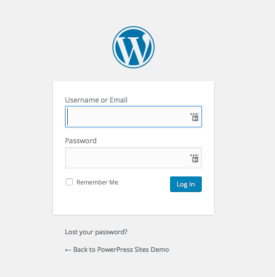Click the 9+ badge in Username field
This screenshot has height=277, width=275.
tap(195, 119)
